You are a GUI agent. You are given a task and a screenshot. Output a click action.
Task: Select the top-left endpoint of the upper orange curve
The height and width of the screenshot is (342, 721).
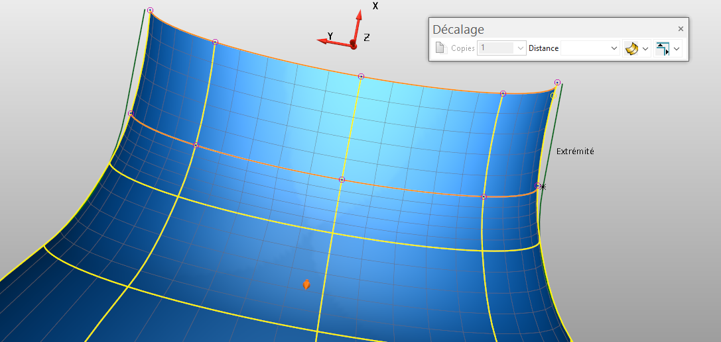click(151, 11)
